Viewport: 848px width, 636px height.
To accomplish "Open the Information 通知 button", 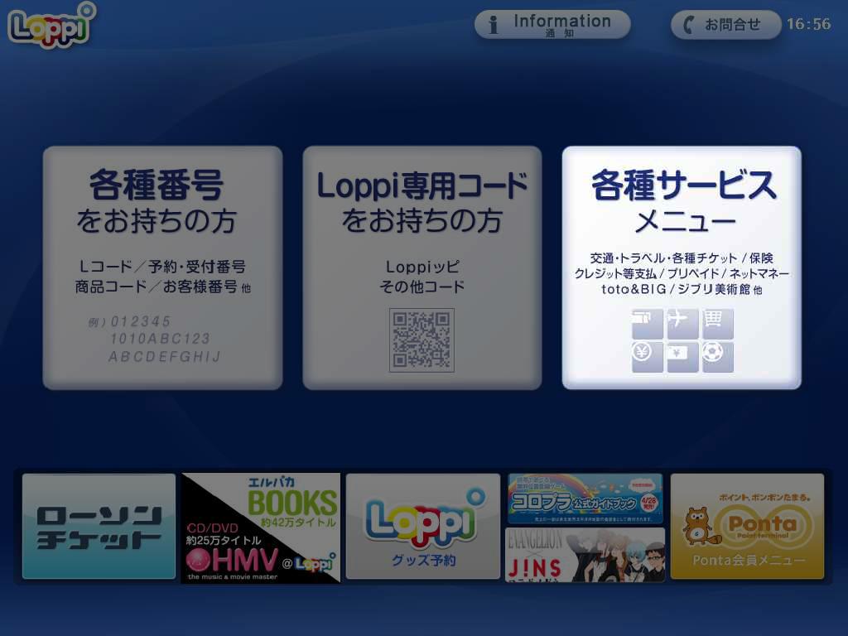I will pos(552,24).
